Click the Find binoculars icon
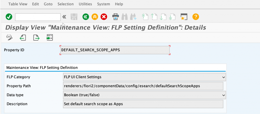Image resolution: width=260 pixels, height=114 pixels. click(124, 17)
